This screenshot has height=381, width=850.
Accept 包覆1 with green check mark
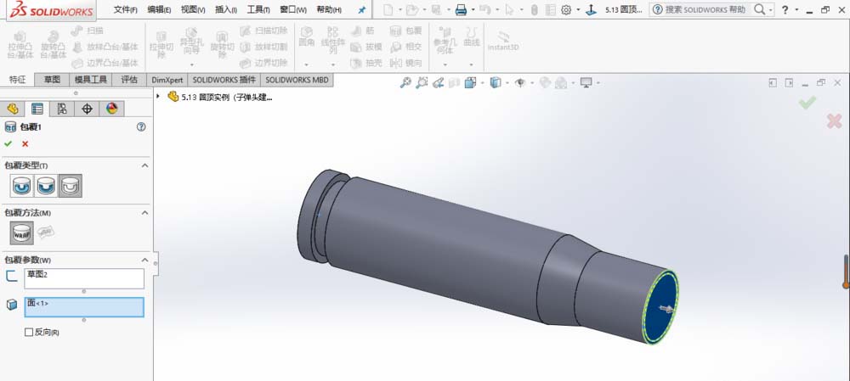[8, 144]
